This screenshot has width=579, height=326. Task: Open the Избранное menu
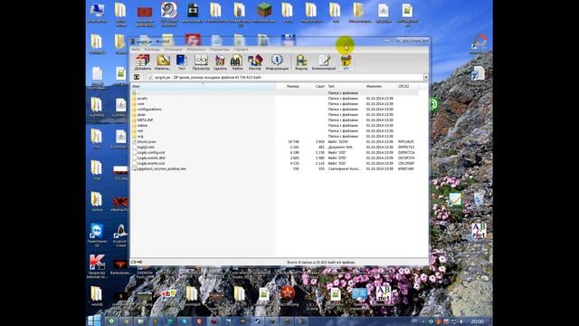click(195, 49)
